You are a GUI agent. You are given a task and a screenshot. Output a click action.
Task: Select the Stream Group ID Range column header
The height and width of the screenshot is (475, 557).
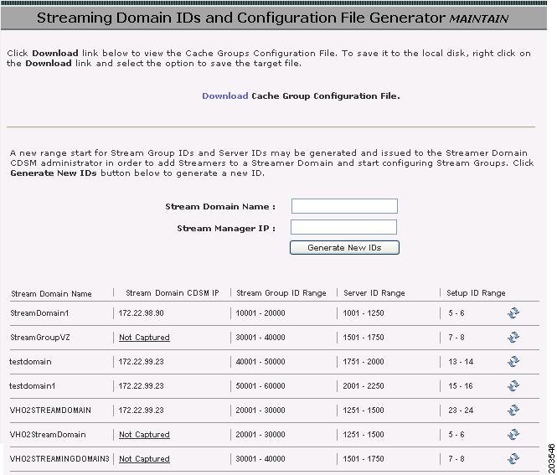click(281, 293)
